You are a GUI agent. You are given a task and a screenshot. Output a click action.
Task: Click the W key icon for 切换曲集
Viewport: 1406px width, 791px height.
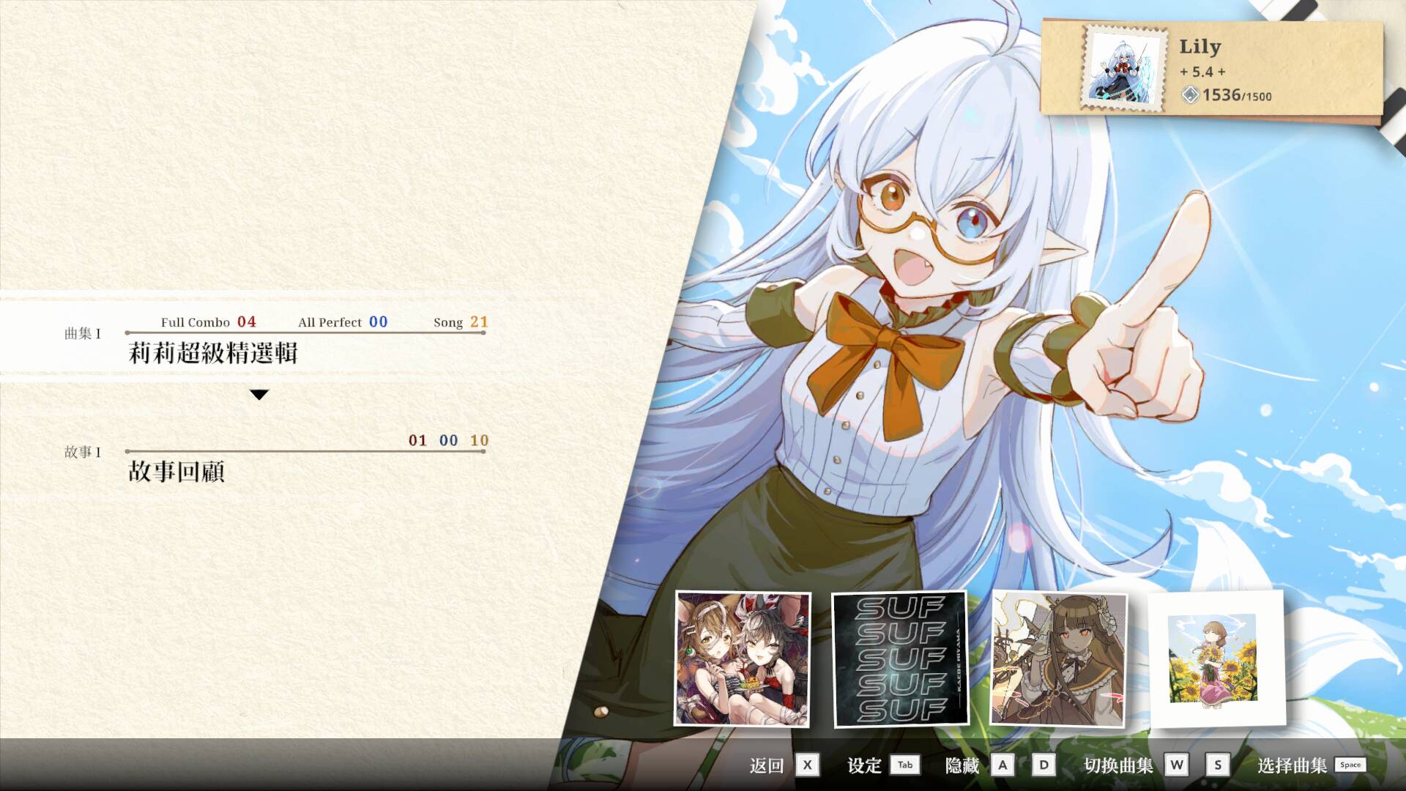tap(1177, 765)
